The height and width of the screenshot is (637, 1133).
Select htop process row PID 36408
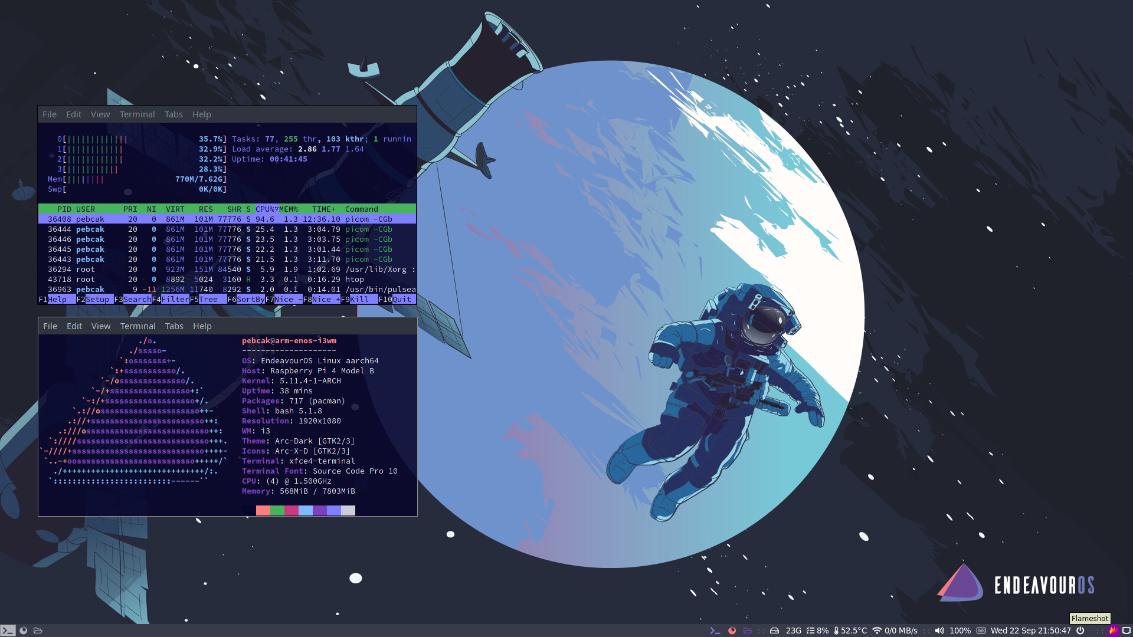pos(227,219)
